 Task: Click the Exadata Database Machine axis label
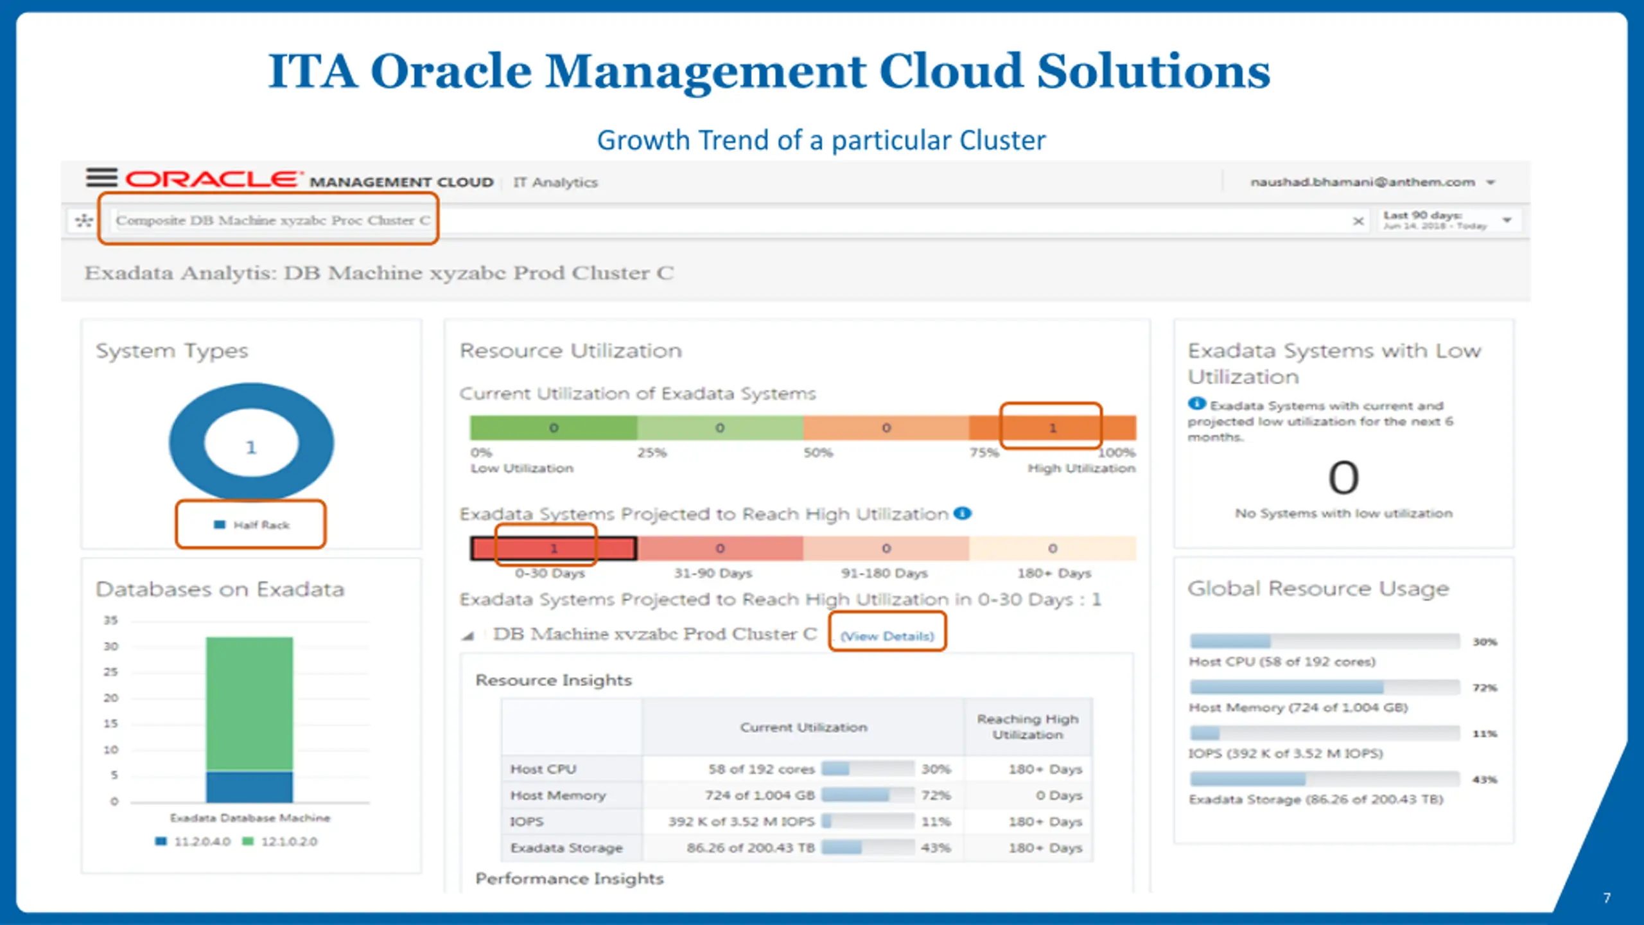click(x=250, y=818)
